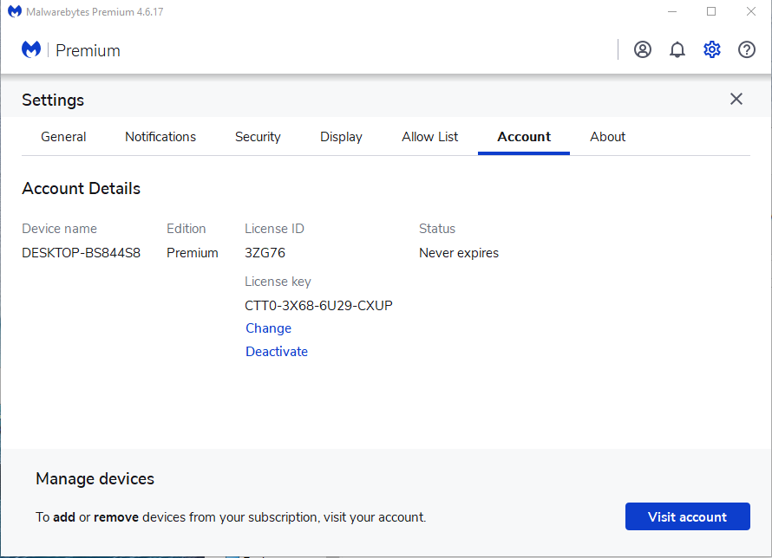Select the Account tab
The image size is (772, 558).
tap(524, 137)
